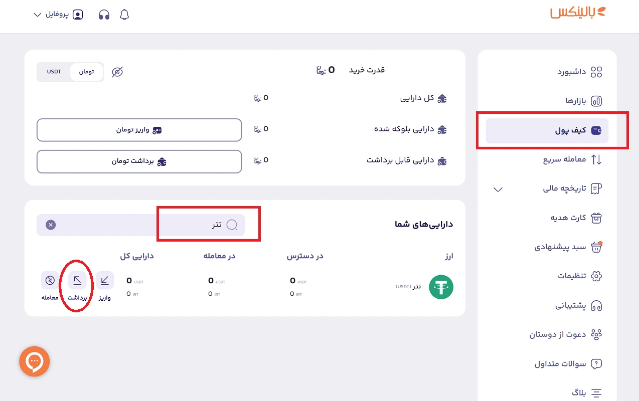Open the orange chat support bubble

pos(34,361)
